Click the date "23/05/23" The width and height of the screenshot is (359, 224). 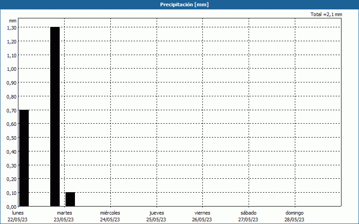[x=64, y=220]
